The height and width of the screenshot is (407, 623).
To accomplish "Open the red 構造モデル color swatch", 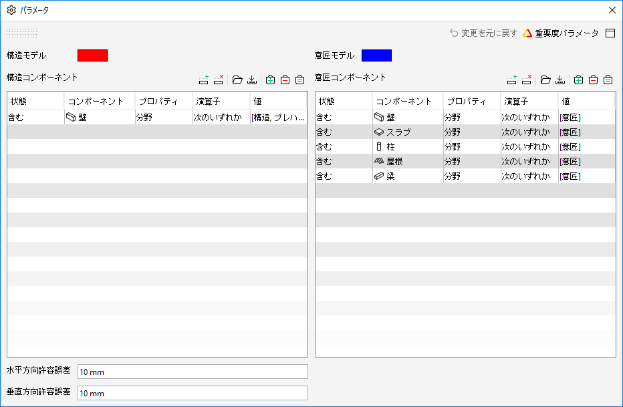I will 92,55.
